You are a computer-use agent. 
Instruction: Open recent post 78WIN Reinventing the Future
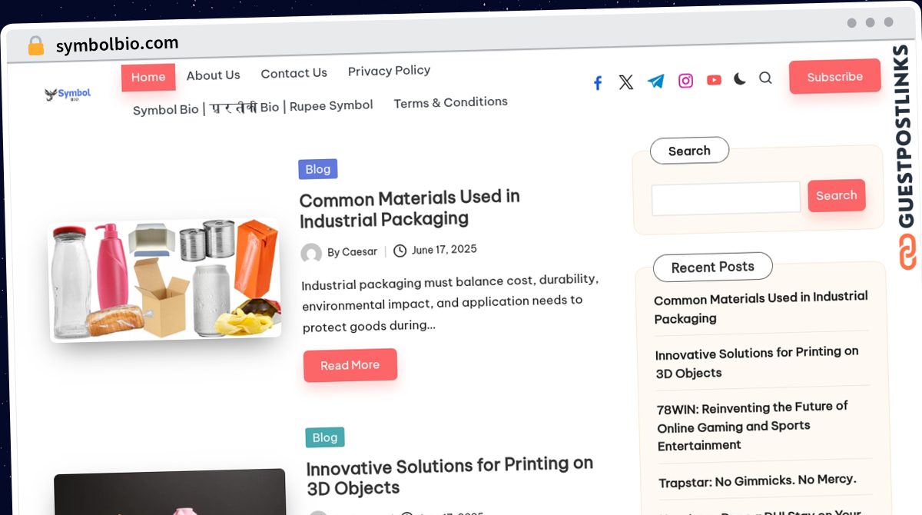point(752,426)
